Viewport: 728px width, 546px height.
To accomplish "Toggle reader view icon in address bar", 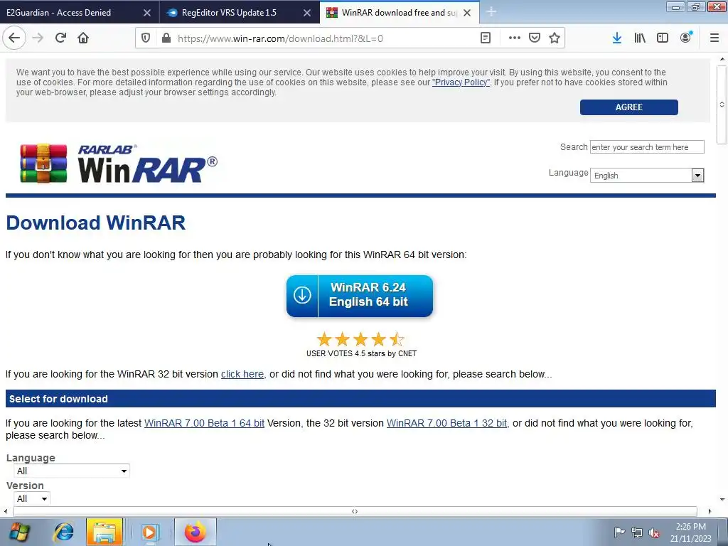I will [x=486, y=38].
